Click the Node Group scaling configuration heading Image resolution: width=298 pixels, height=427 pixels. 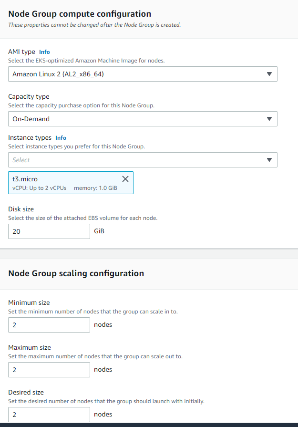coord(76,273)
